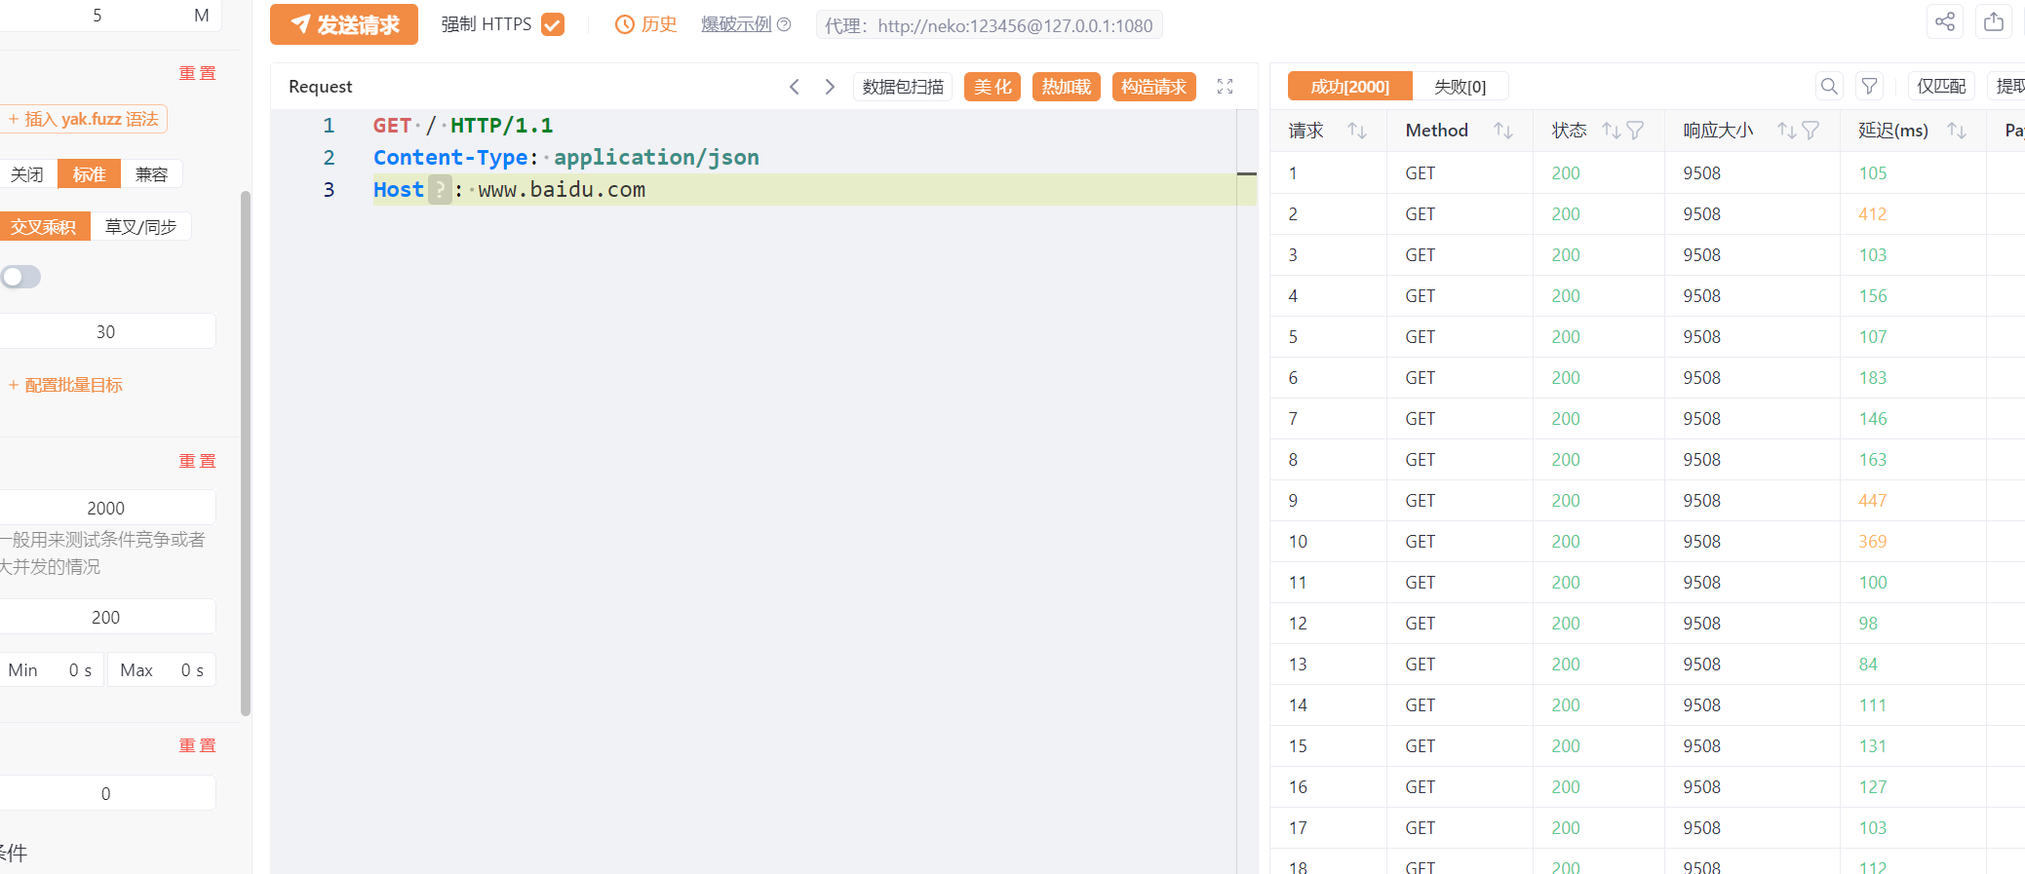This screenshot has height=874, width=2025.
Task: Go to previous request with left chevron
Action: (x=795, y=87)
